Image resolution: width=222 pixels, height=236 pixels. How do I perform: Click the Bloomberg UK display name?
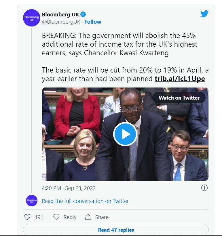[60, 14]
